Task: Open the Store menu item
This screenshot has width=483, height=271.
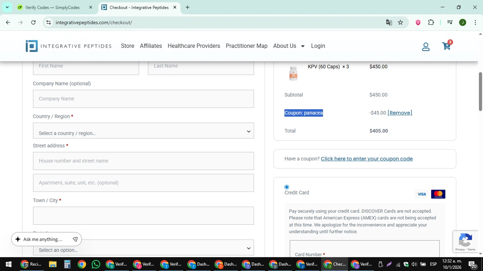Action: 128,46
